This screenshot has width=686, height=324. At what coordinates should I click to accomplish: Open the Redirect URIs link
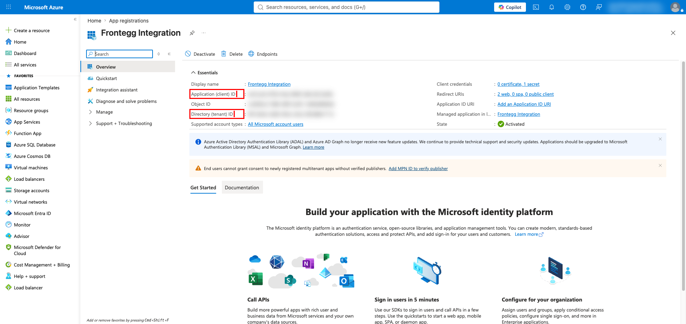pyautogui.click(x=526, y=94)
